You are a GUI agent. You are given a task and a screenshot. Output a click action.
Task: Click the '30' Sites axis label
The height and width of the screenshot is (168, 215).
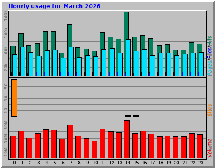(5, 98)
